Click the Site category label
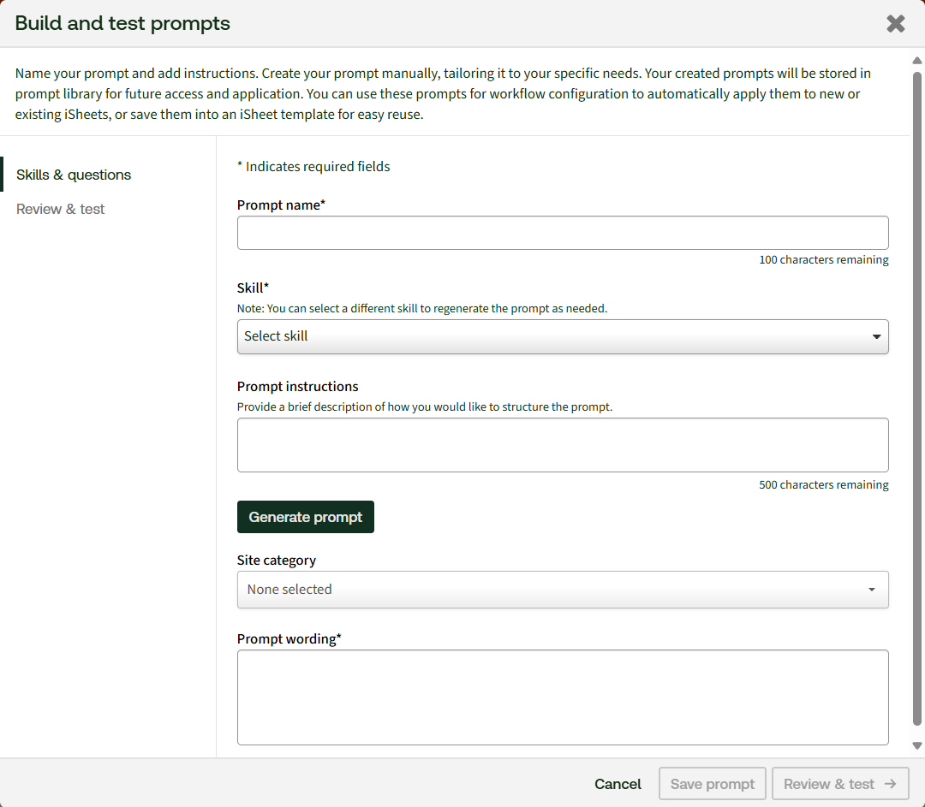 click(x=277, y=561)
